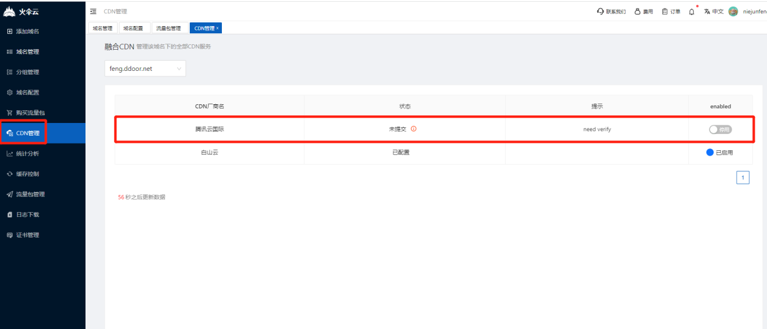
Task: Click the 订单 link in the header
Action: (671, 12)
